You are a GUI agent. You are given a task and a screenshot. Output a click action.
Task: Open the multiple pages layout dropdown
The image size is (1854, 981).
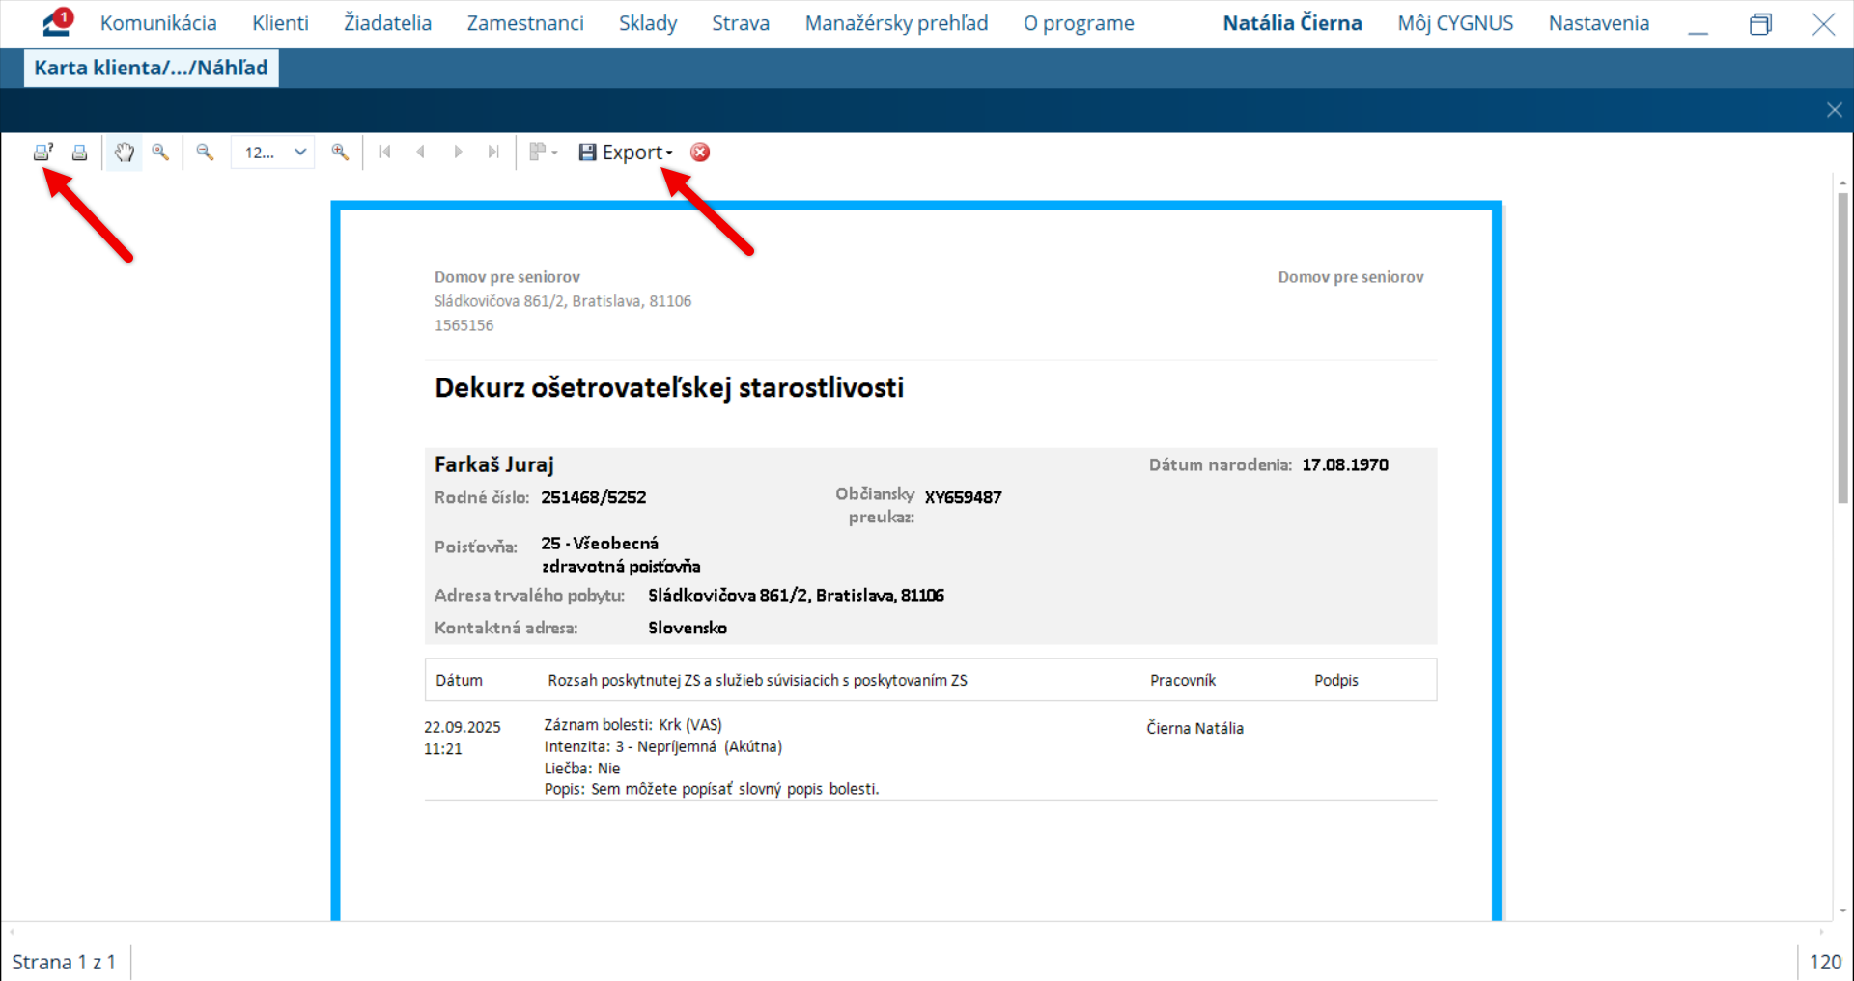coord(544,153)
